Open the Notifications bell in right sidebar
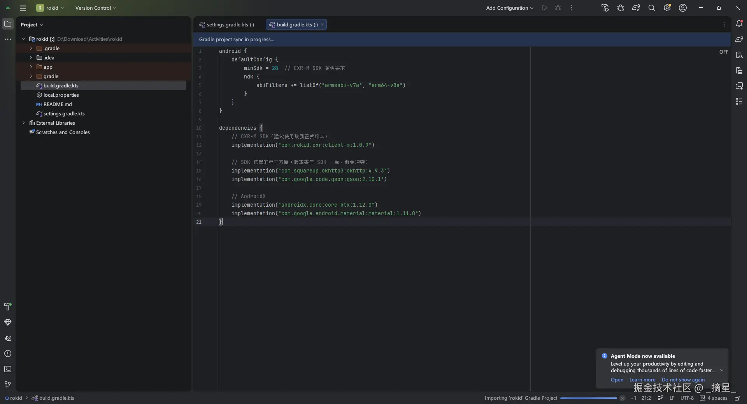The image size is (747, 404). 739,24
